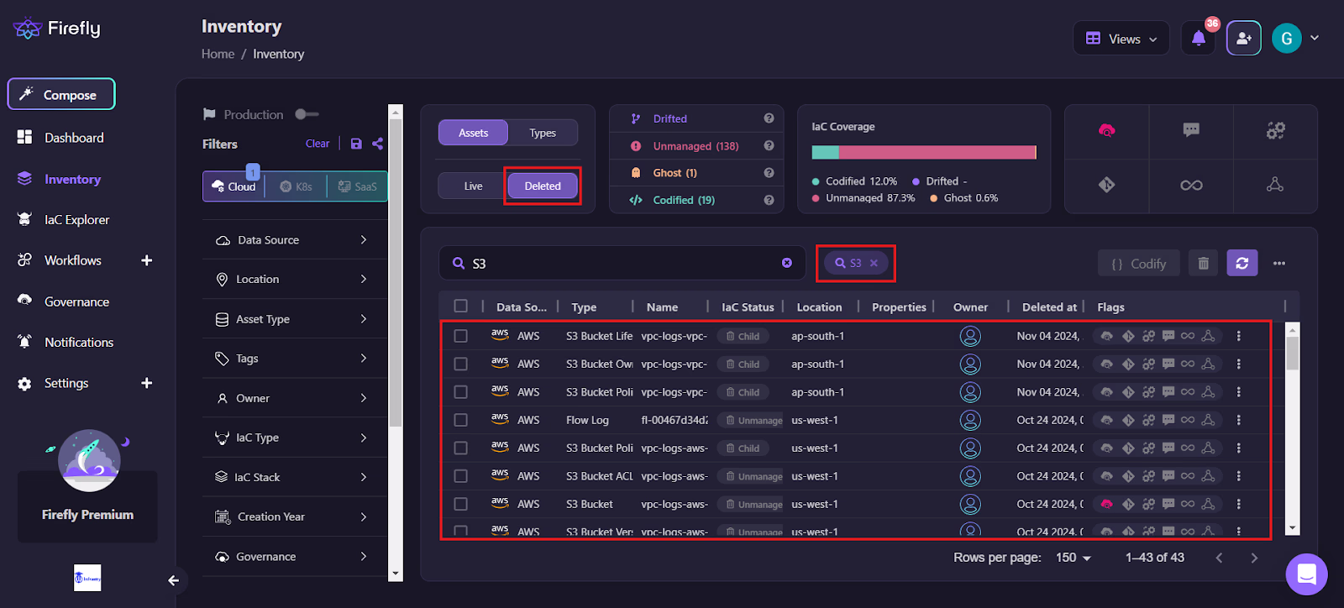1344x608 pixels.
Task: Open the Views dropdown
Action: point(1121,39)
